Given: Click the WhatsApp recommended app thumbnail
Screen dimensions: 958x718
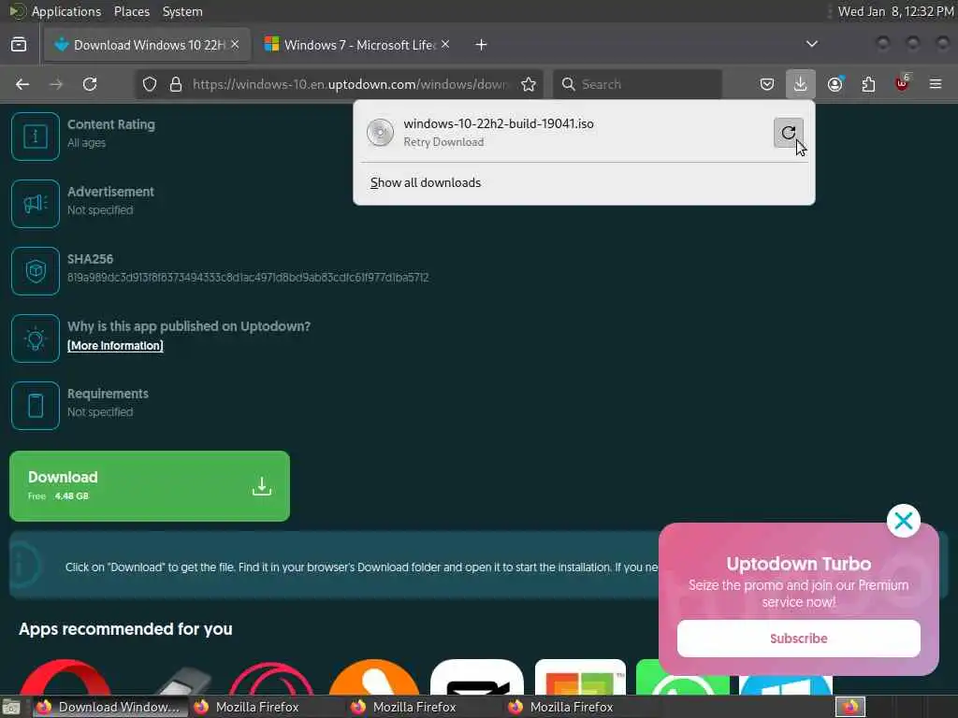Looking at the screenshot, I should tap(683, 677).
